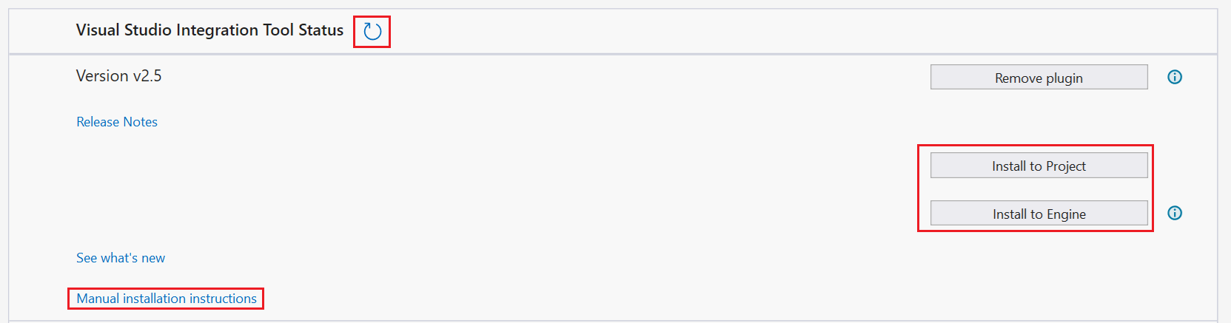Follow the See what's new link
1231x323 pixels.
pos(121,258)
